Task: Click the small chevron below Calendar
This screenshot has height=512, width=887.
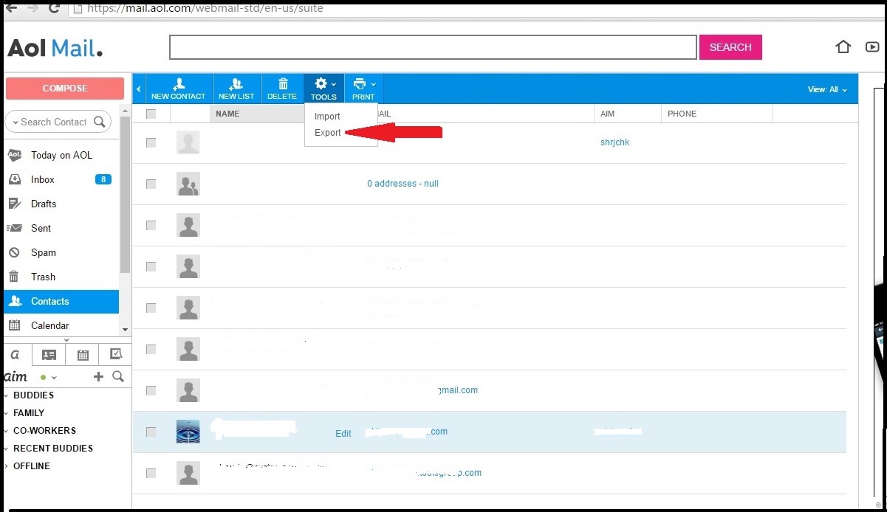Action: click(67, 340)
